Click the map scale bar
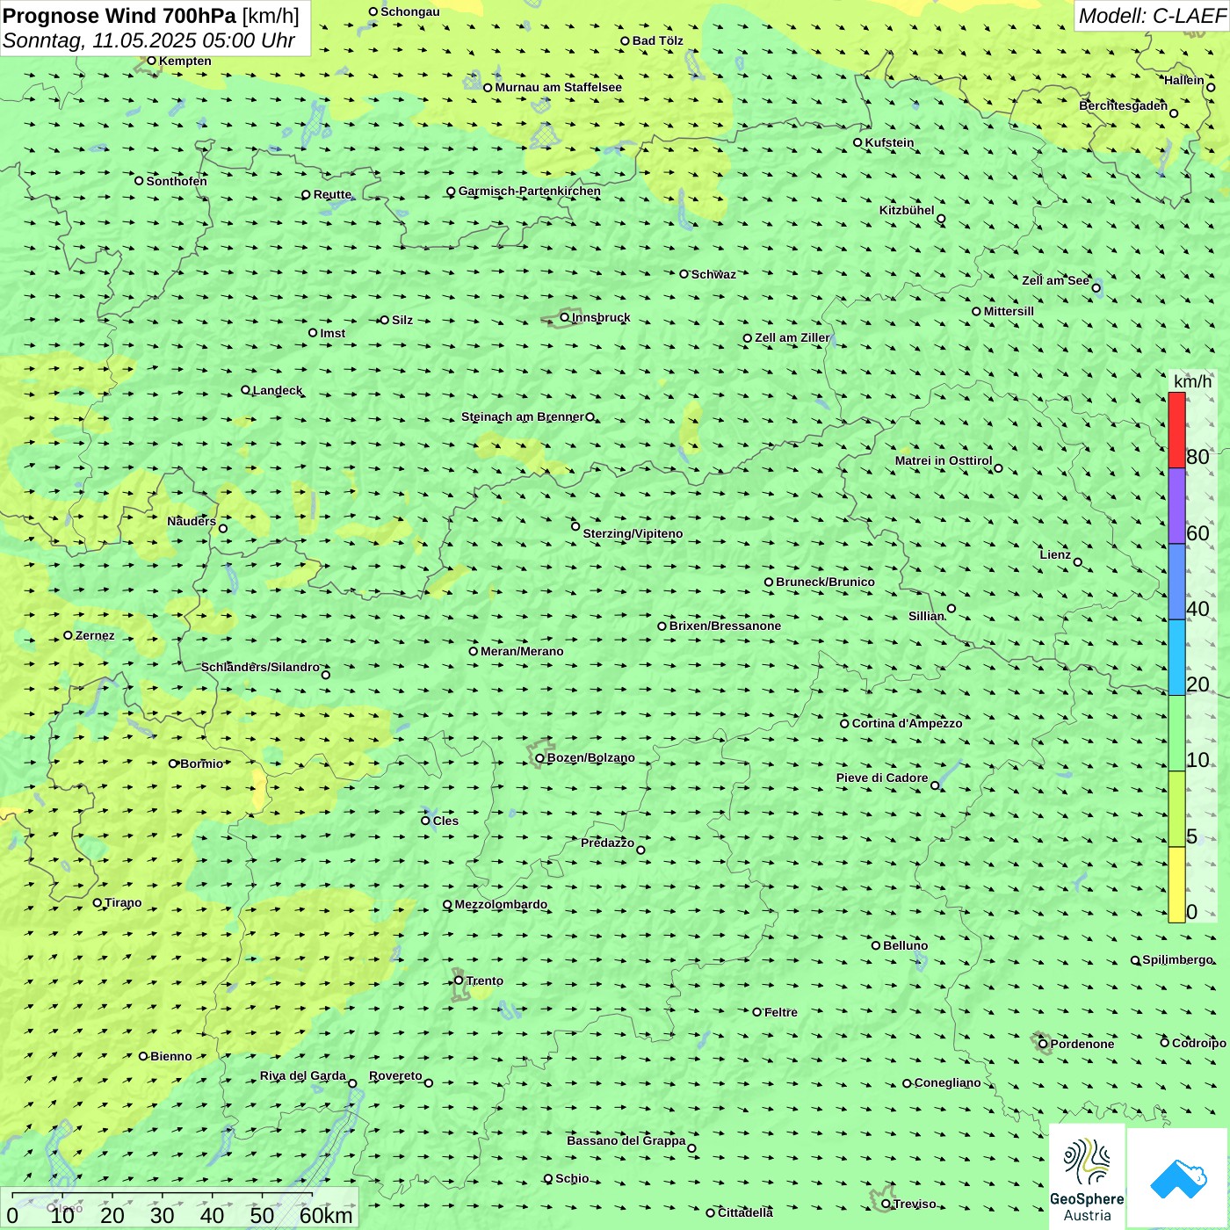The height and width of the screenshot is (1230, 1230). pos(179,1208)
